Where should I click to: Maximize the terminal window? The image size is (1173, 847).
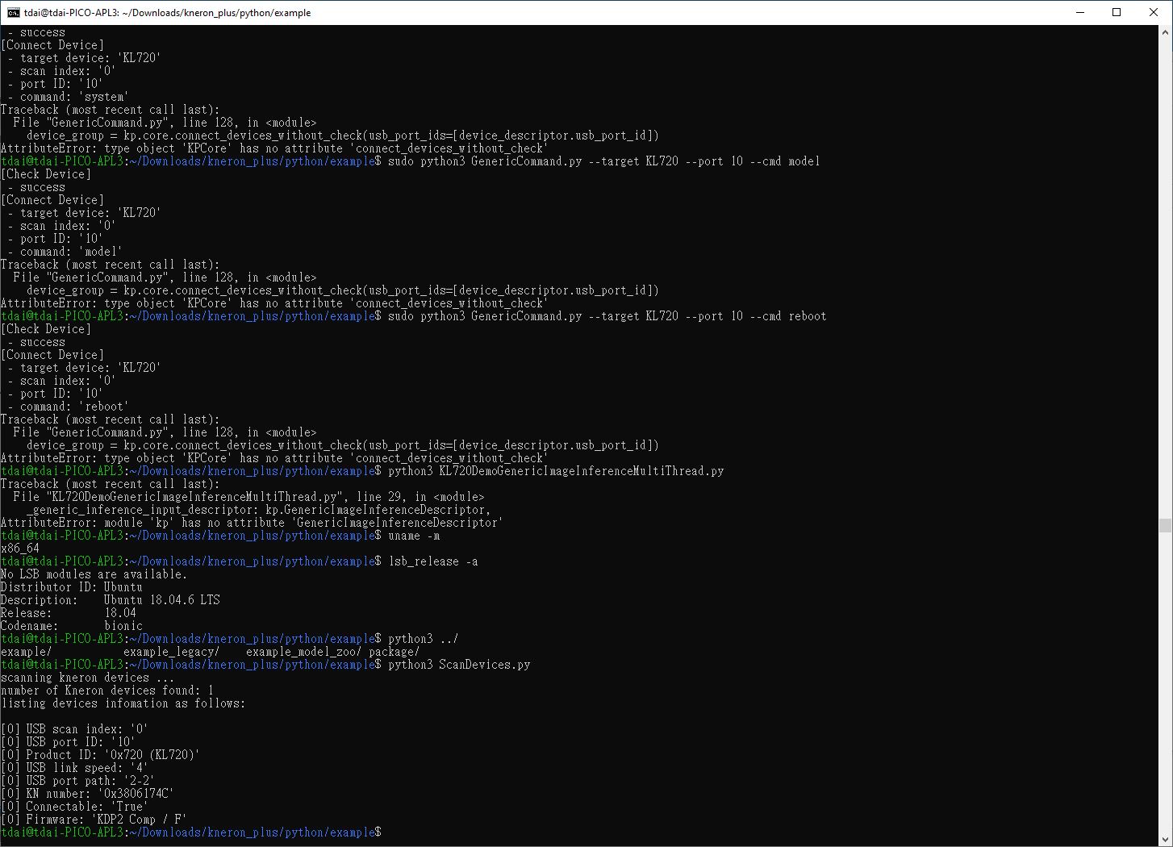coord(1117,12)
